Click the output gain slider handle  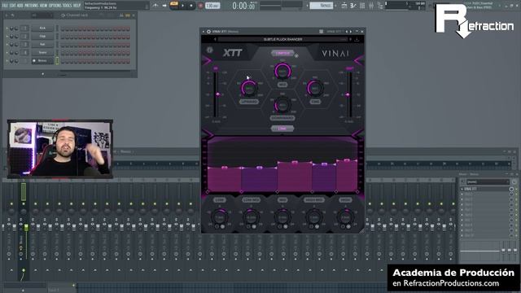tap(348, 94)
